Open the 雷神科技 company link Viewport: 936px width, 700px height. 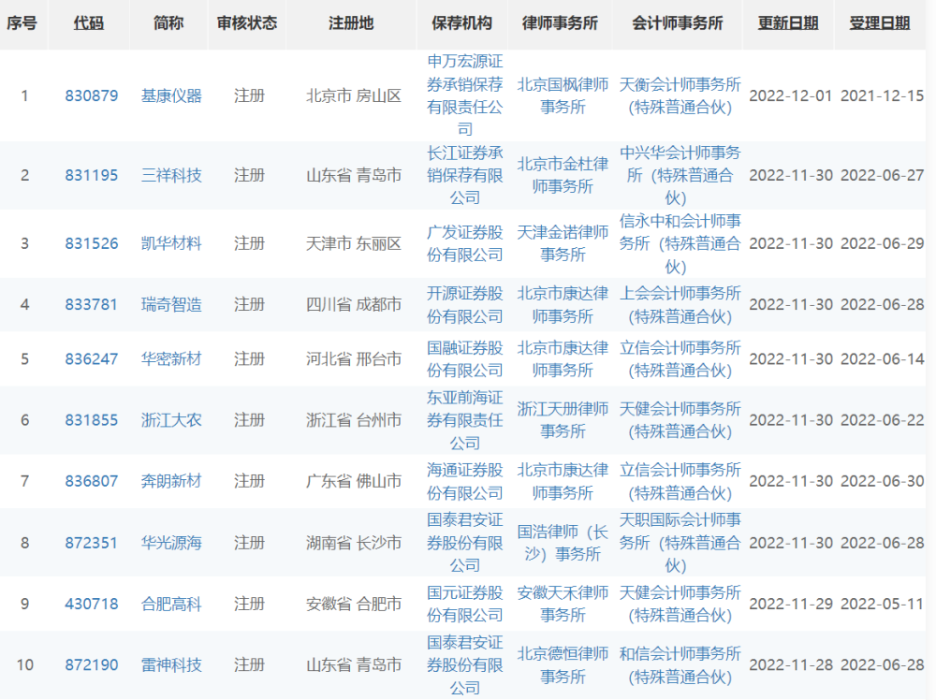pos(171,664)
